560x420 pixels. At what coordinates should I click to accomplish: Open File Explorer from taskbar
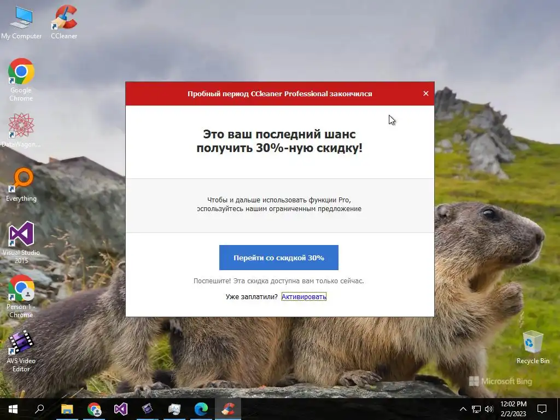(67, 409)
